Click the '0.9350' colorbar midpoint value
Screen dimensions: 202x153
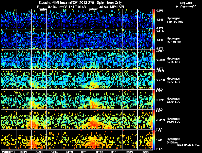tap(161, 60)
